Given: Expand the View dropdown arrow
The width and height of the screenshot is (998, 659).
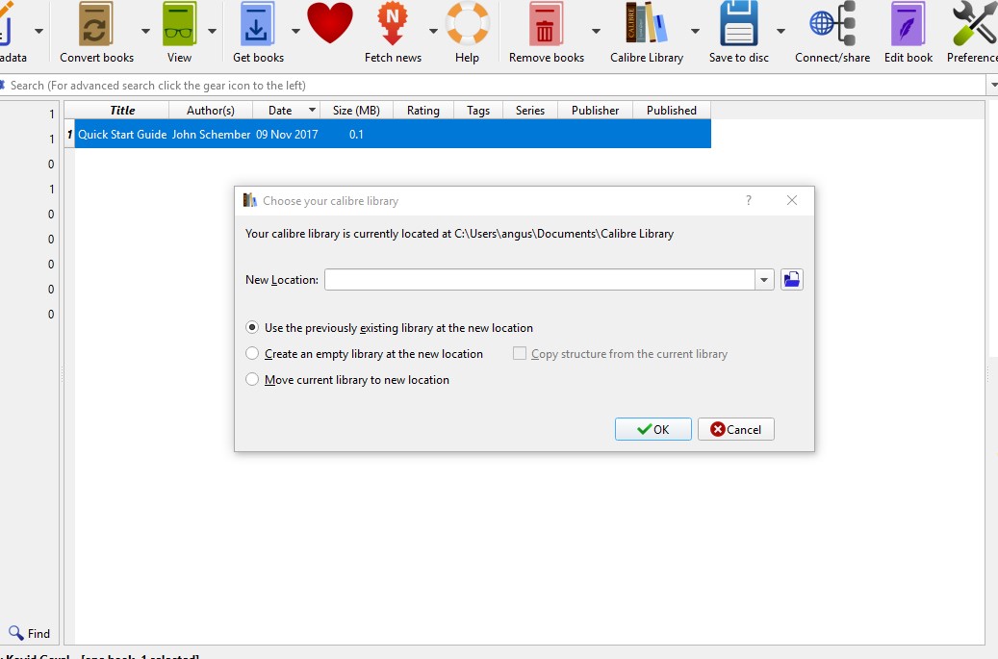Looking at the screenshot, I should 212,31.
